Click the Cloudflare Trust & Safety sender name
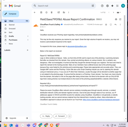128x127 pixels. [x=50, y=24]
